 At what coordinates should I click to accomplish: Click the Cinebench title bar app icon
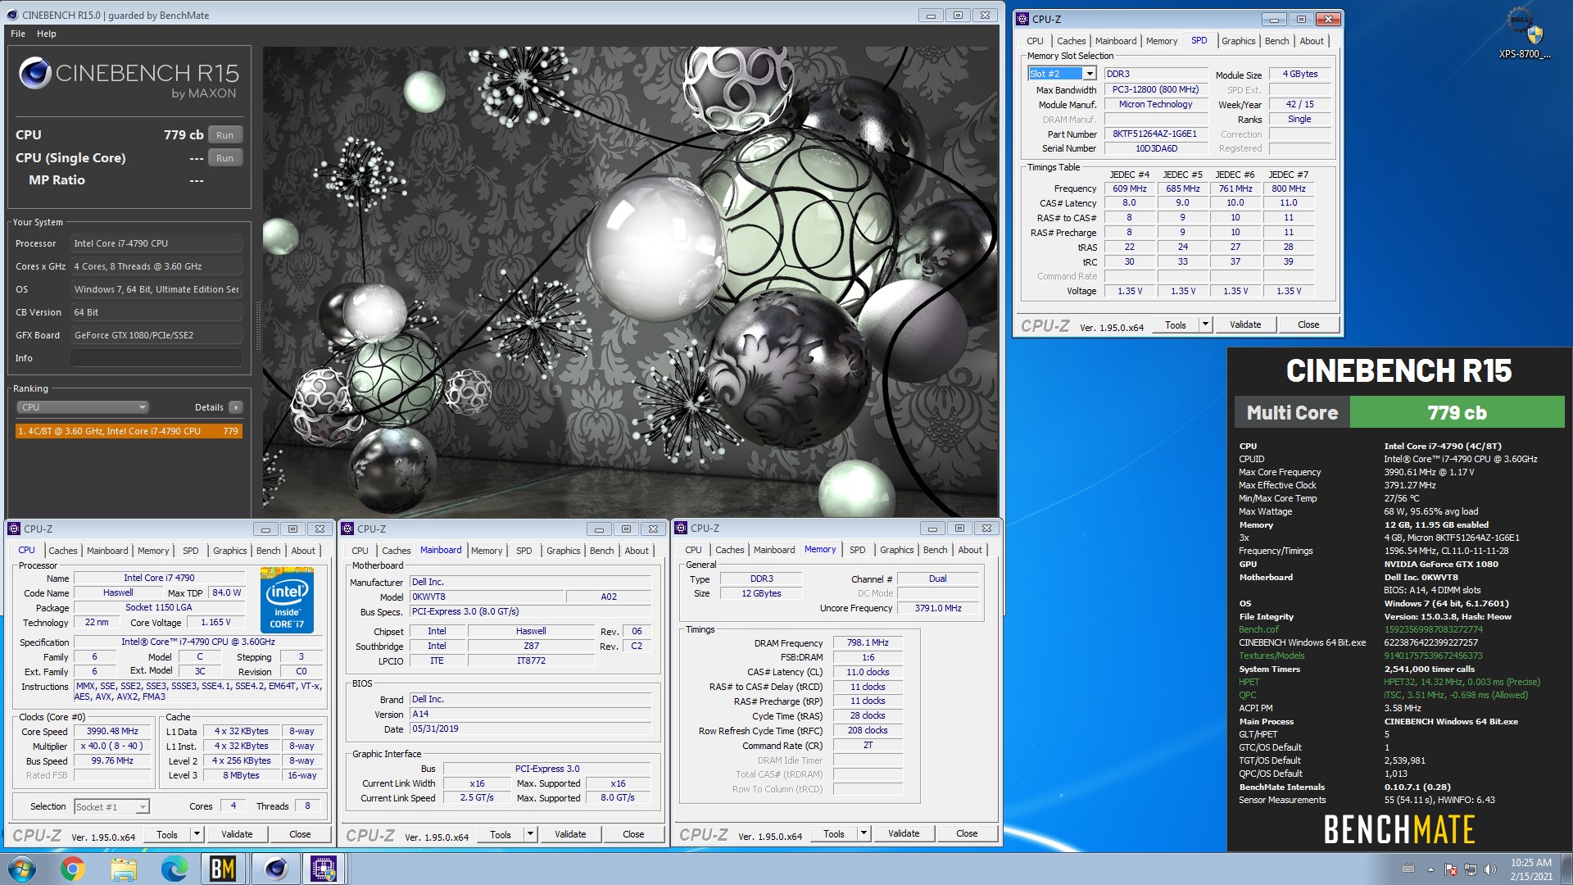pyautogui.click(x=12, y=15)
